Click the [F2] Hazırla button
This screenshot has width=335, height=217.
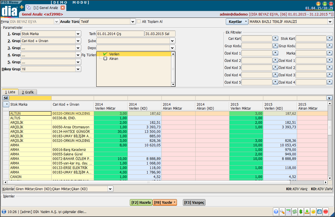click(x=141, y=203)
